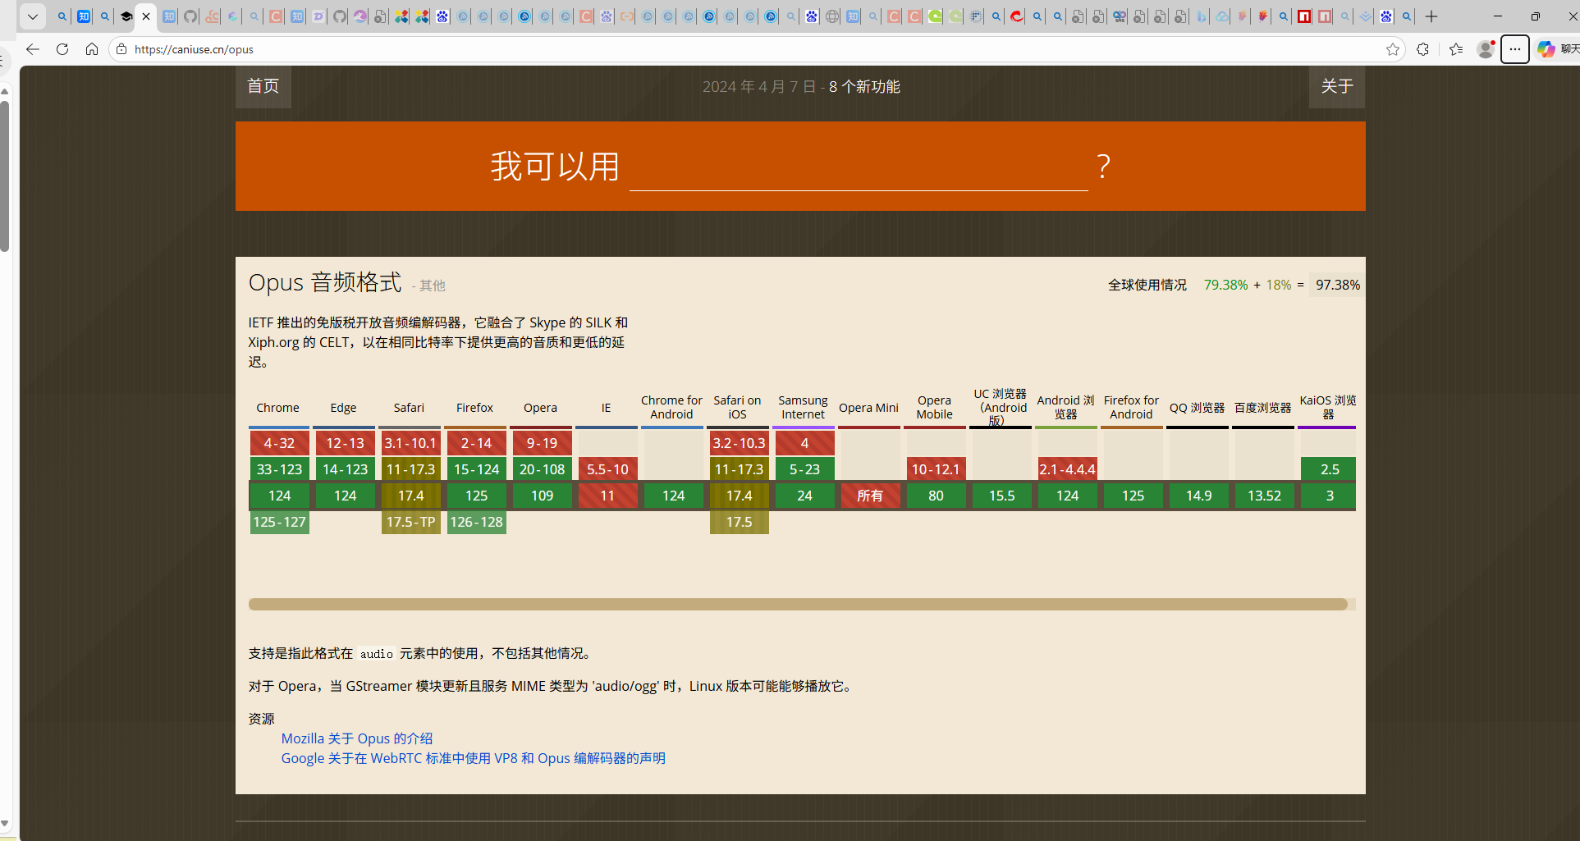Select the Opera Mini header
1580x841 pixels.
[x=869, y=408]
